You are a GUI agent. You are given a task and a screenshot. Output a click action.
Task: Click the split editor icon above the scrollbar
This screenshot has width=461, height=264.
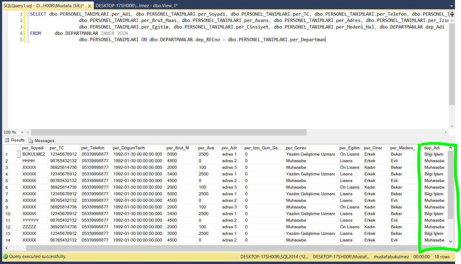click(x=452, y=14)
